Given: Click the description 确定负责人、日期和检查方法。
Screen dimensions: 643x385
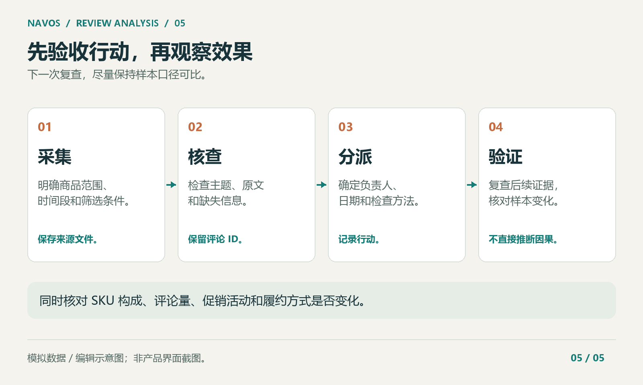Looking at the screenshot, I should (379, 193).
